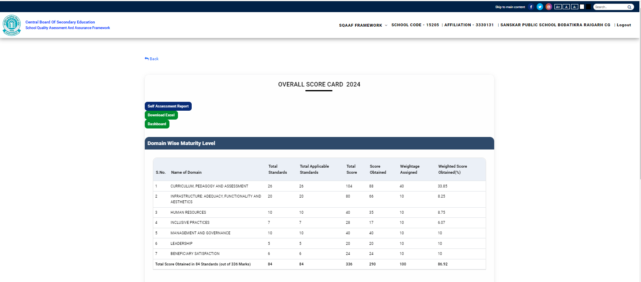The height and width of the screenshot is (282, 641).
Task: Go to the Dashboard button
Action: click(x=157, y=124)
